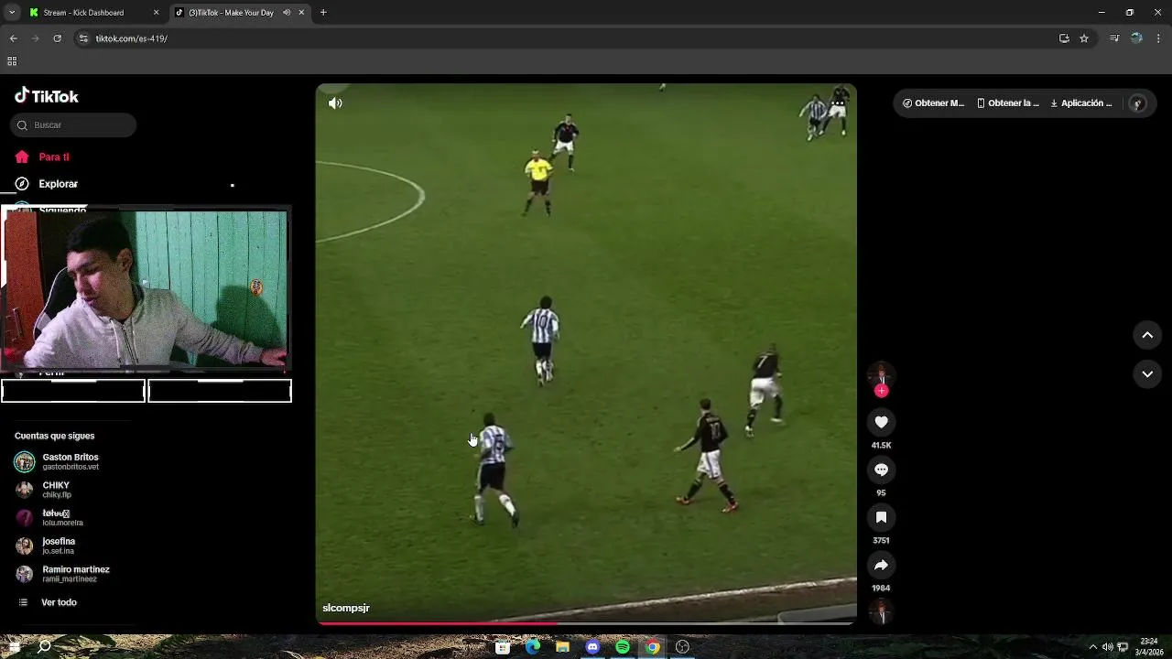Viewport: 1172px width, 659px height.
Task: Click the right white box under webcam
Action: pyautogui.click(x=220, y=392)
